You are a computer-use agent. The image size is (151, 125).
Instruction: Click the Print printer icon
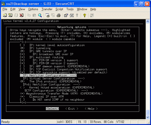[x=58, y=15]
